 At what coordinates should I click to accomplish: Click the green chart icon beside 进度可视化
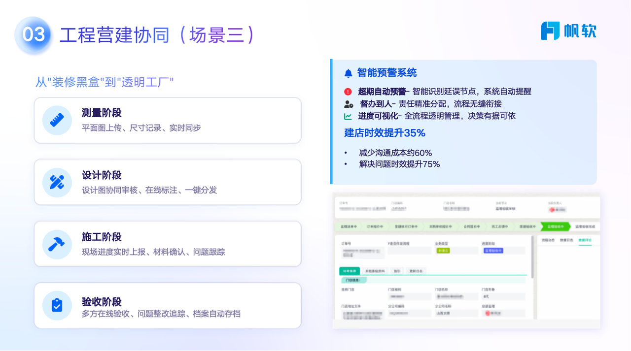[348, 117]
